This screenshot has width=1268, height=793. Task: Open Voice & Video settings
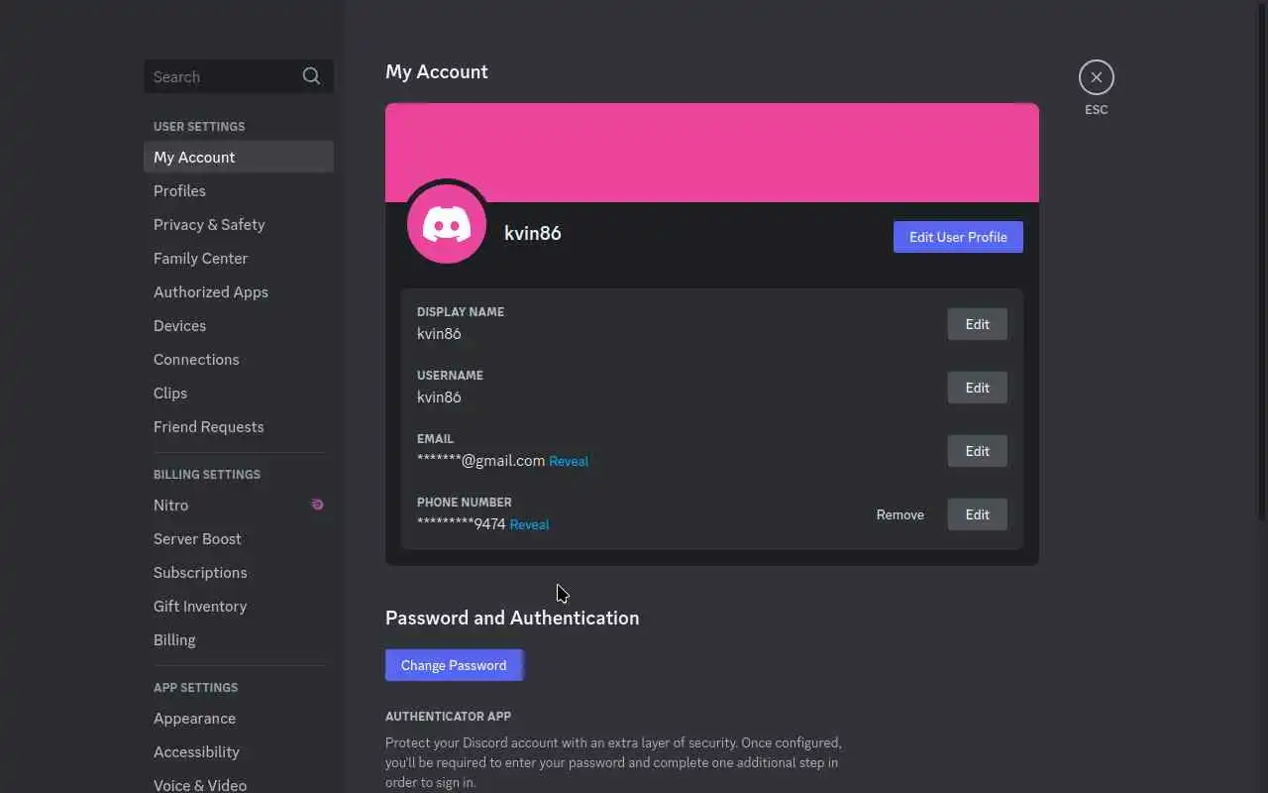pyautogui.click(x=238, y=783)
